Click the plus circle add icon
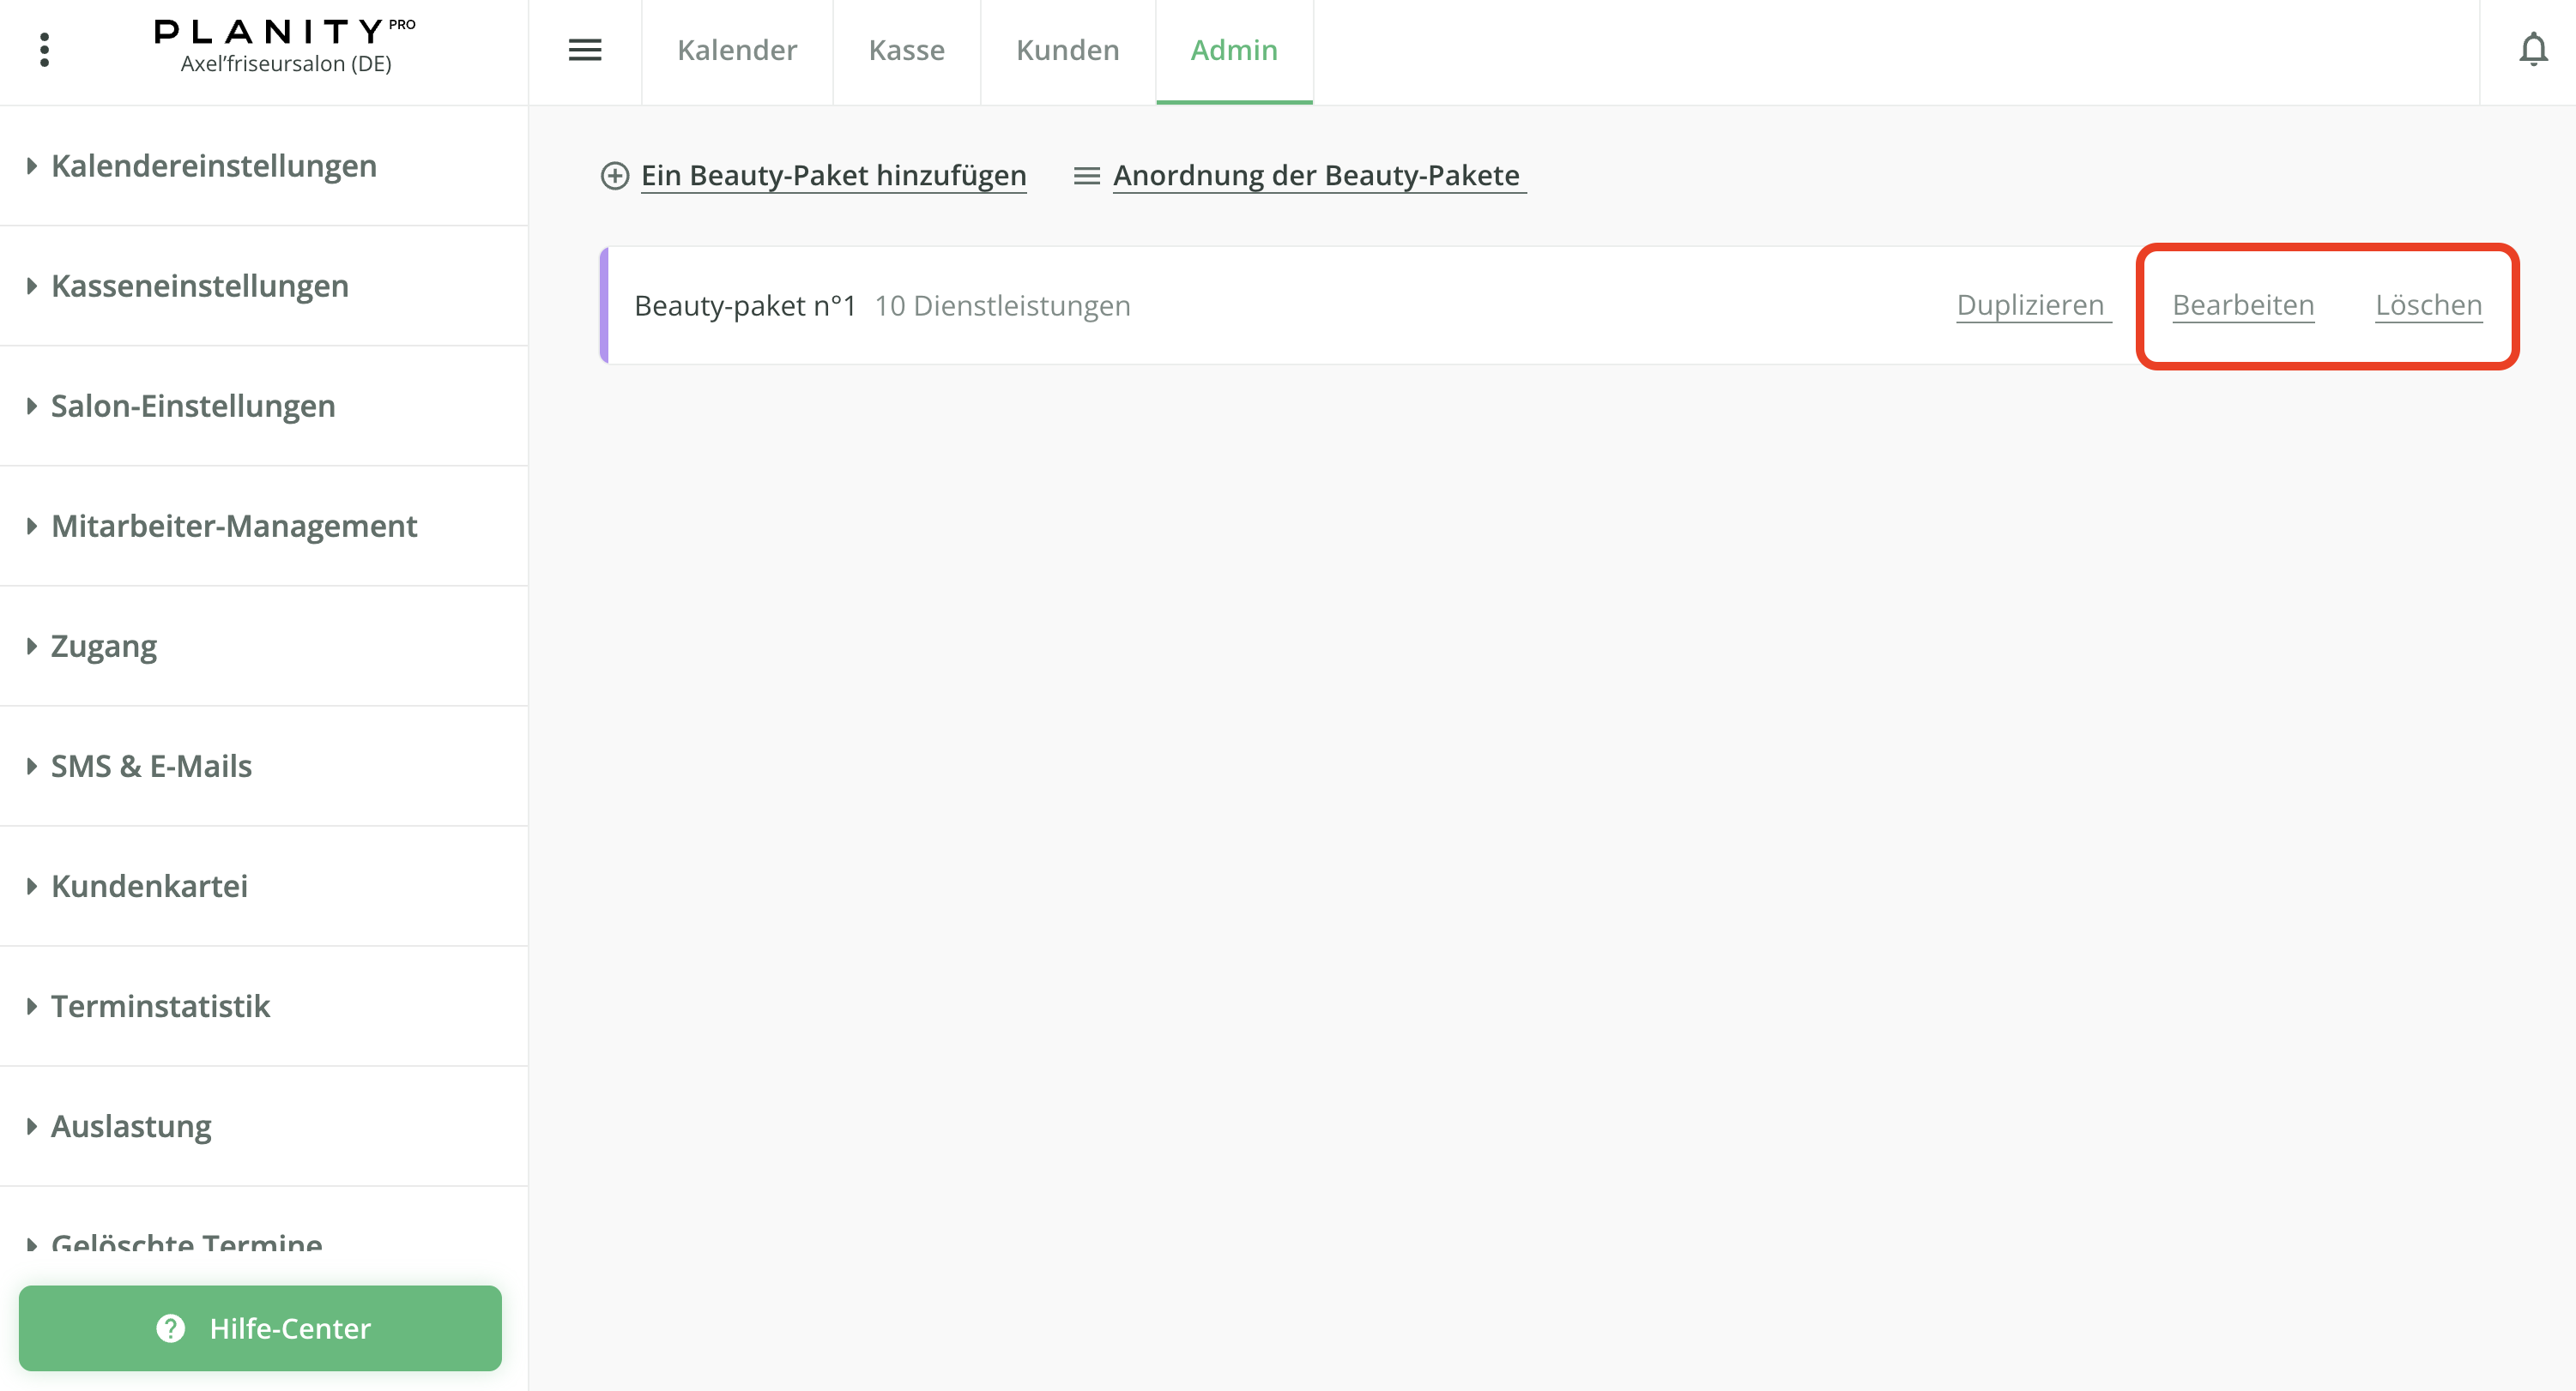The width and height of the screenshot is (2576, 1391). pyautogui.click(x=614, y=176)
